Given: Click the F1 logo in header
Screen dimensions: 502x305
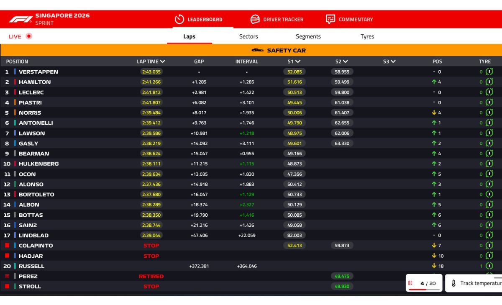Looking at the screenshot, I should click(20, 19).
